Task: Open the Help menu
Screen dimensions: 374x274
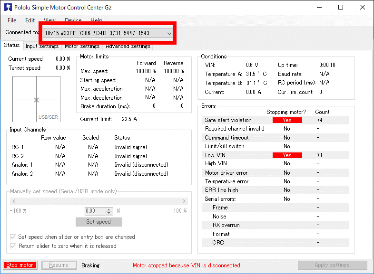Action: tap(97, 19)
